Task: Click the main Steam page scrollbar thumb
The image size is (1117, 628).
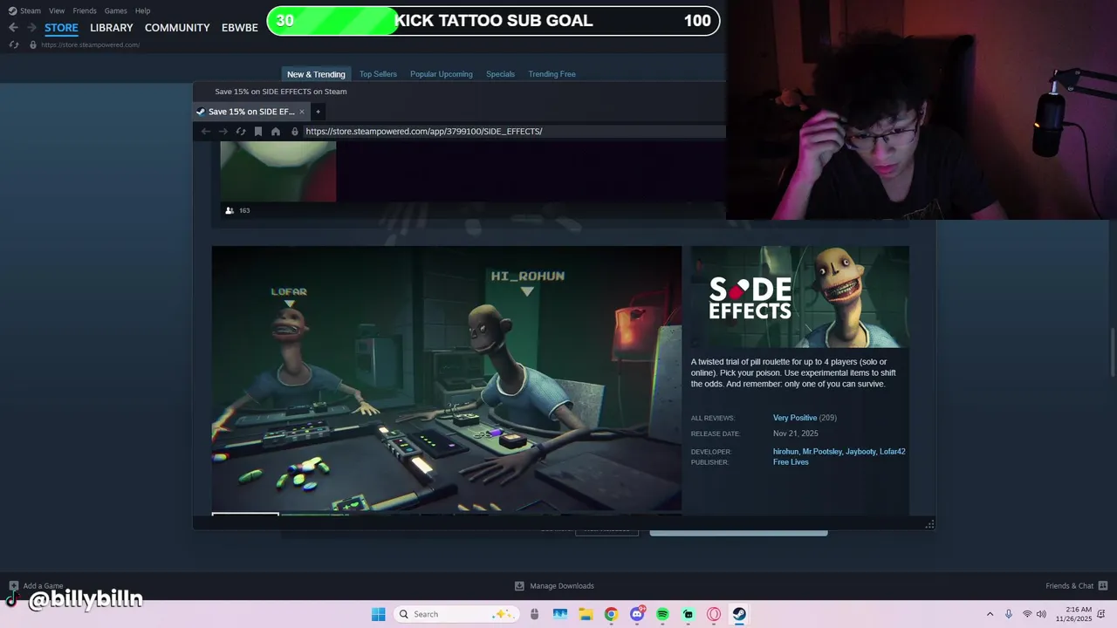Action: coord(1113,352)
